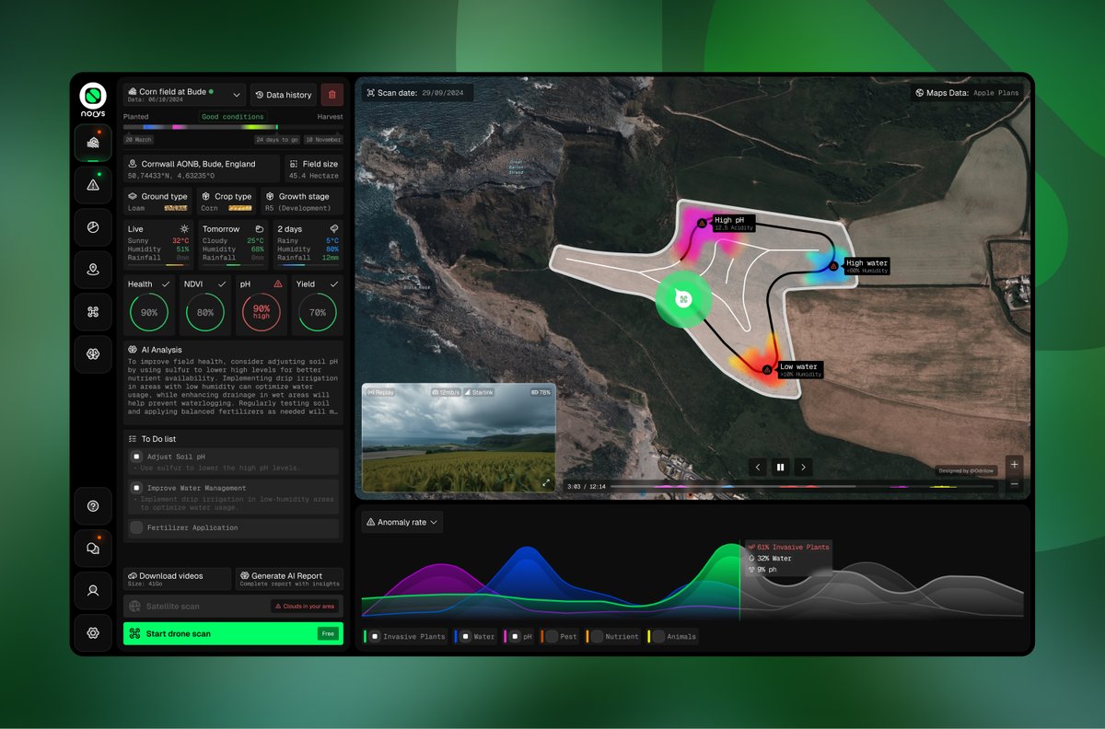Pause the drone replay
1105x729 pixels.
780,467
